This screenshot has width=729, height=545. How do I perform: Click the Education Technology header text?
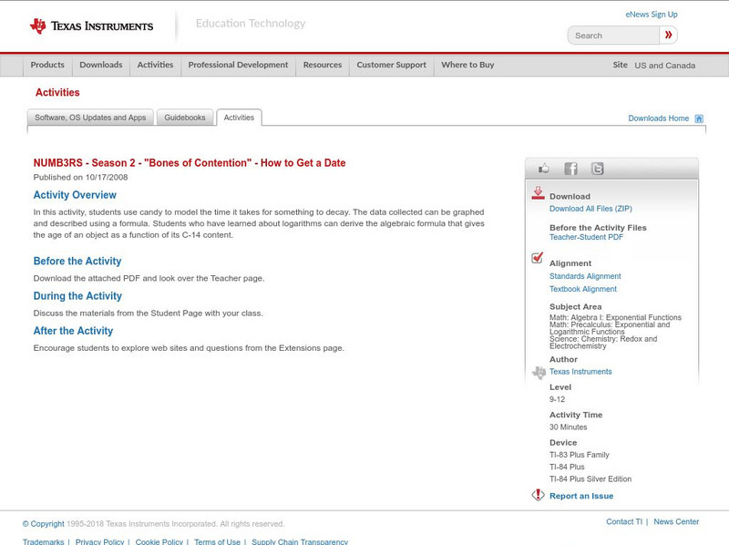tap(251, 24)
